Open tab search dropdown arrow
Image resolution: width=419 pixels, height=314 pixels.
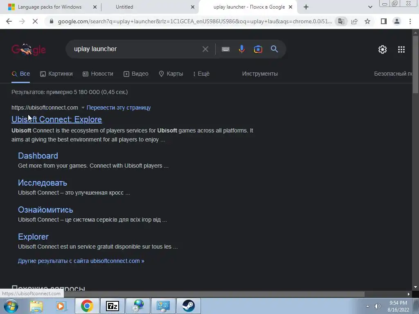coord(370,7)
